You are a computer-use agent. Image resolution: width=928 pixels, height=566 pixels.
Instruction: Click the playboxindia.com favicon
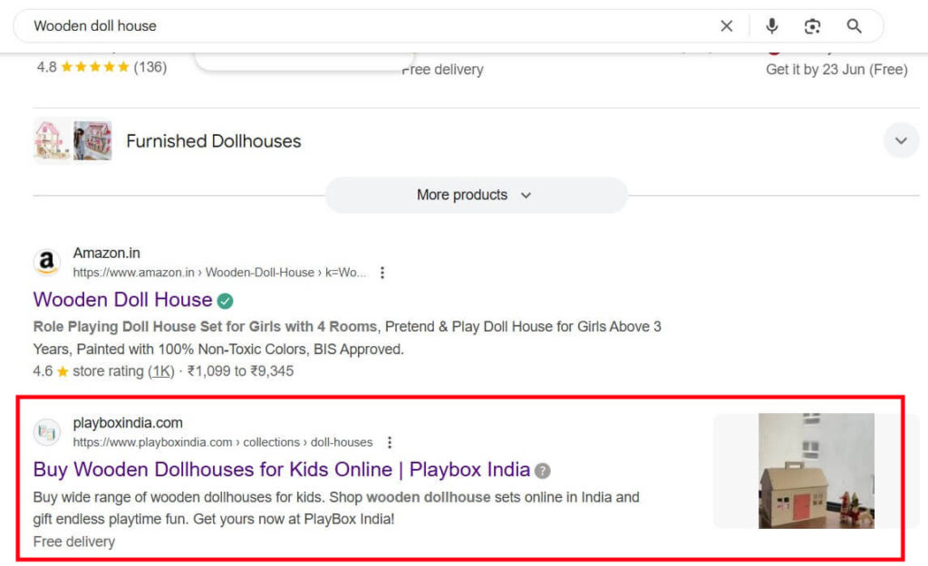[x=47, y=432]
